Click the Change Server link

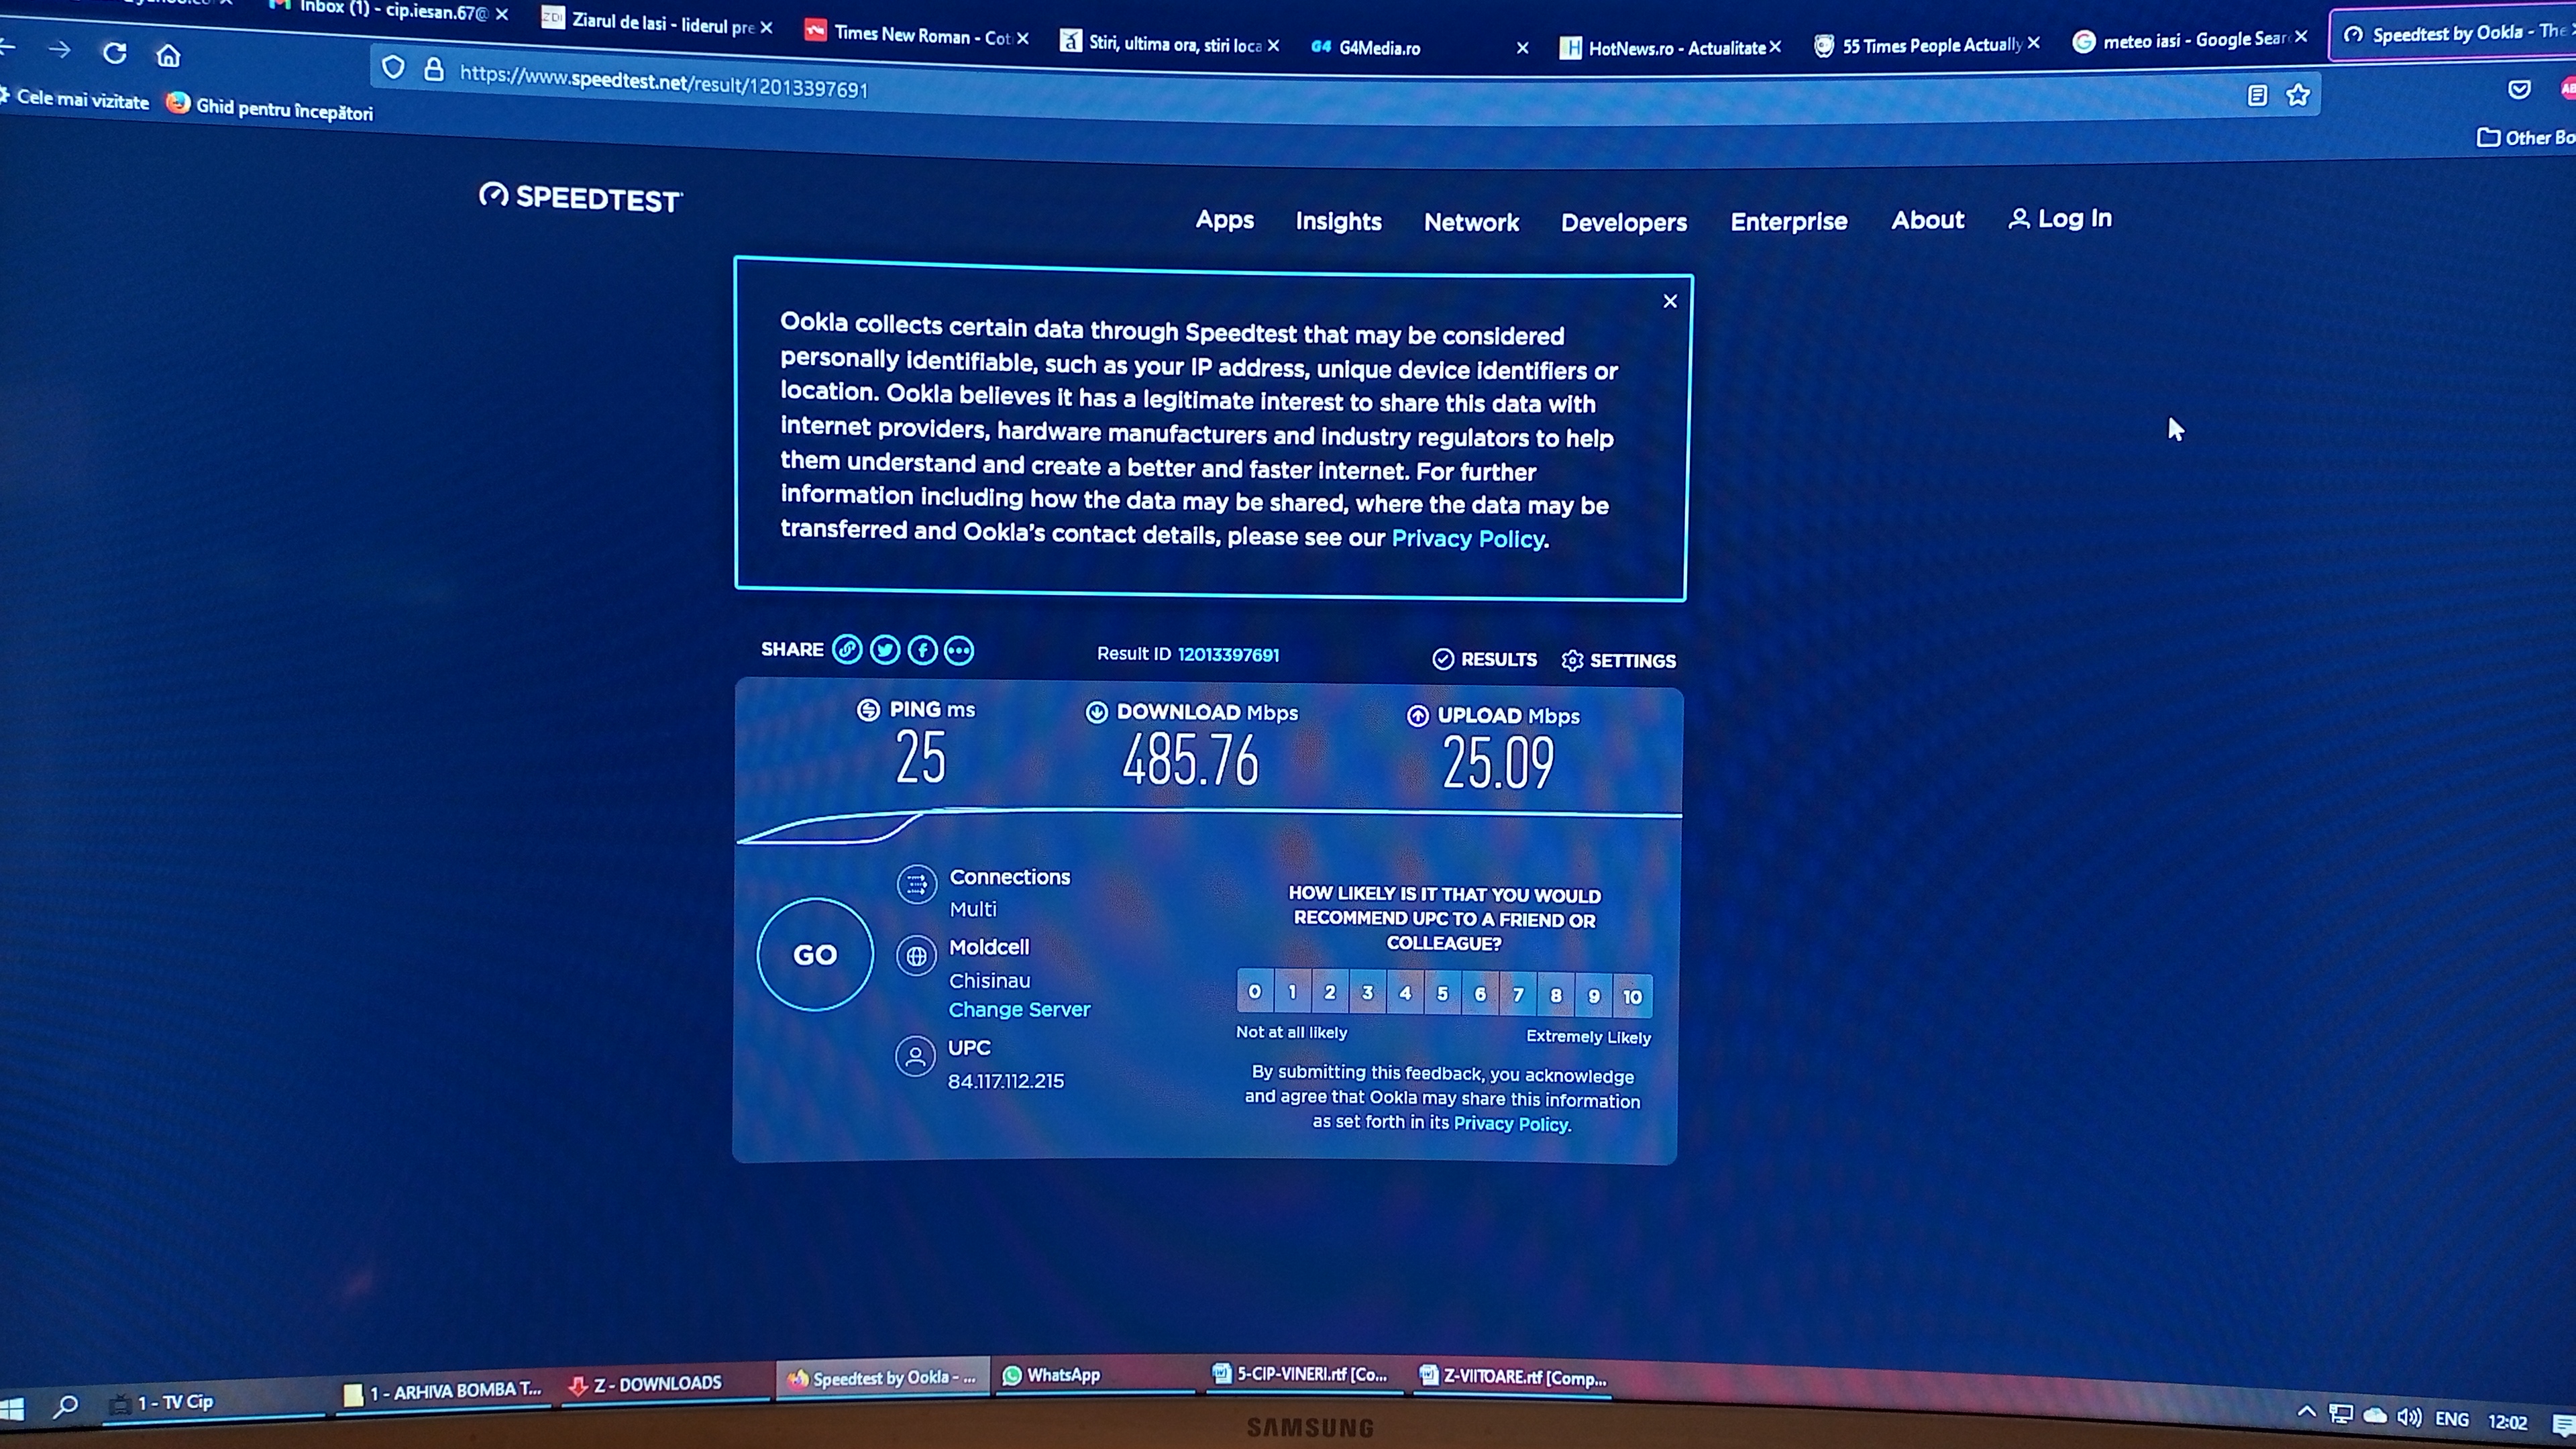coord(1019,1010)
